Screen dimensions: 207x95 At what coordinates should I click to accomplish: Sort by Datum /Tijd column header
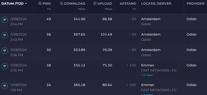click(12, 4)
